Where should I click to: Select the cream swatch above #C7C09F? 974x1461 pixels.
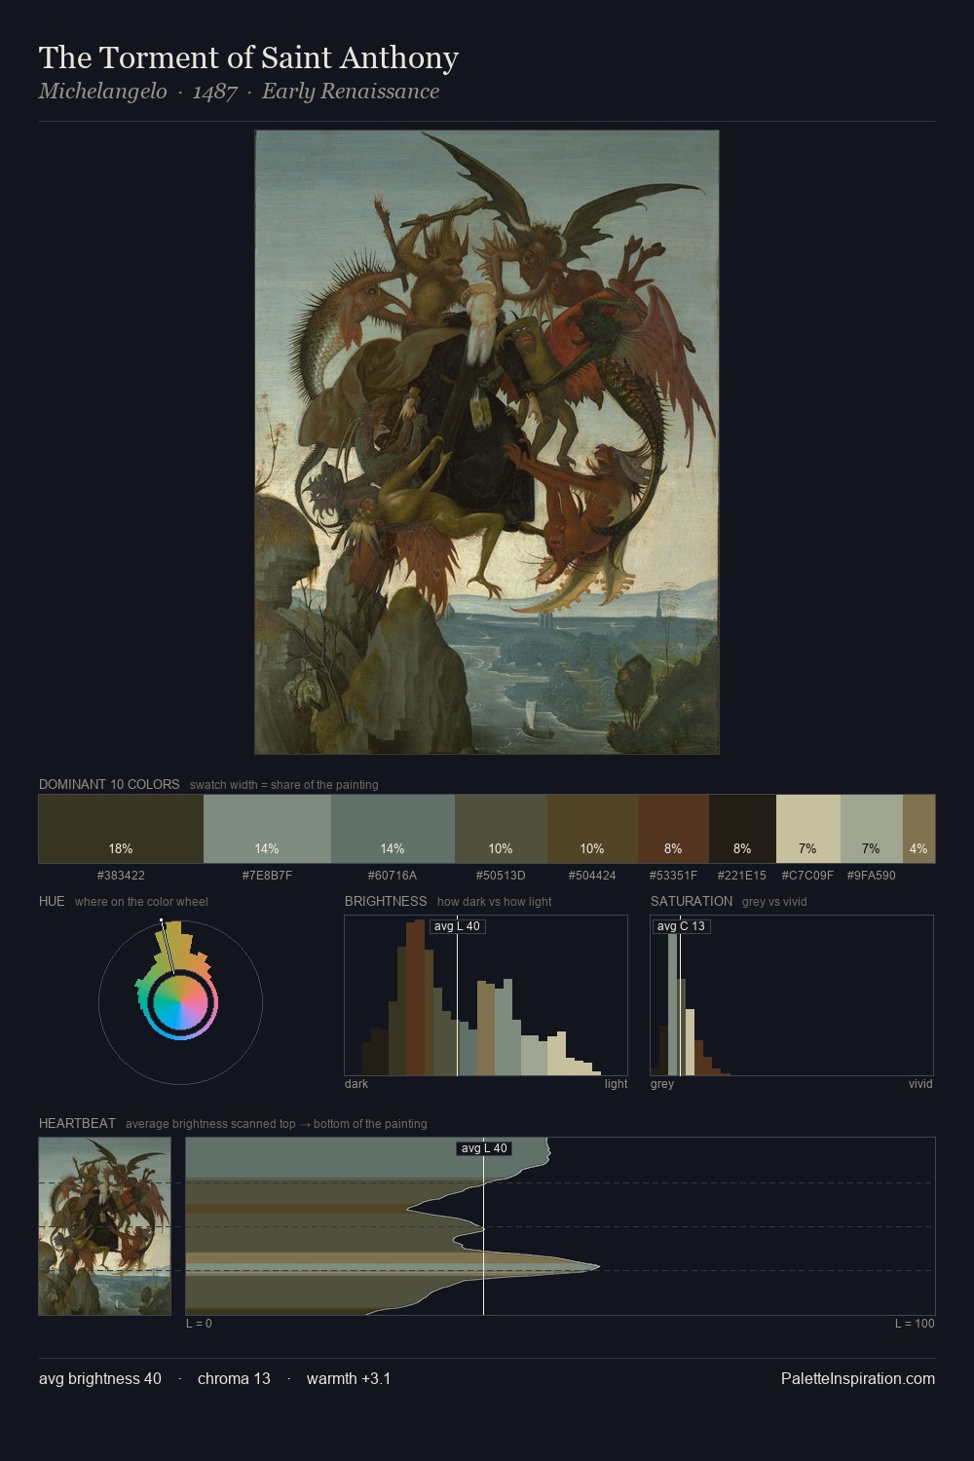807,829
